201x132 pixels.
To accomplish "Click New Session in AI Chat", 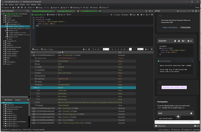I will [x=182, y=11].
